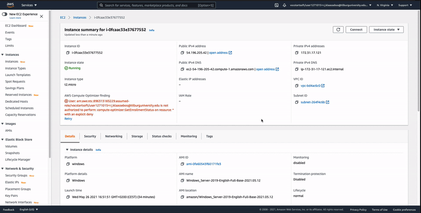The width and height of the screenshot is (421, 213).
Task: Open the N. Virginia region selector
Action: tap(386, 5)
